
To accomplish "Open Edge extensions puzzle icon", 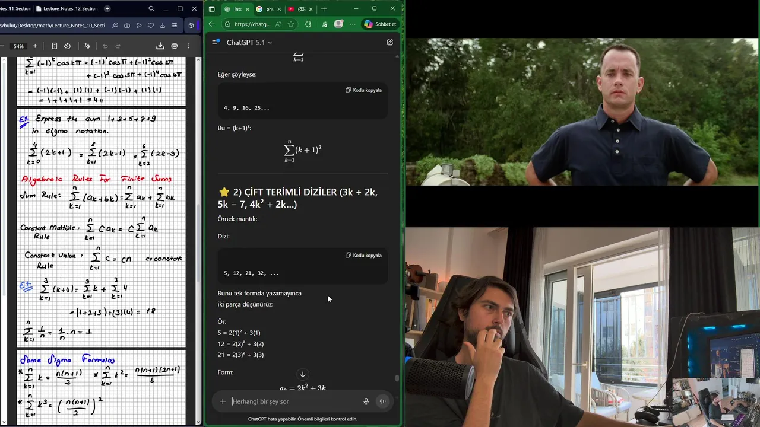I will click(x=308, y=24).
